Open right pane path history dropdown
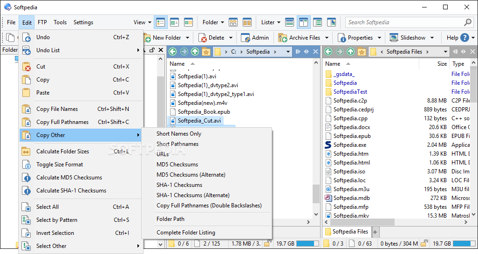The image size is (478, 254). [x=445, y=52]
